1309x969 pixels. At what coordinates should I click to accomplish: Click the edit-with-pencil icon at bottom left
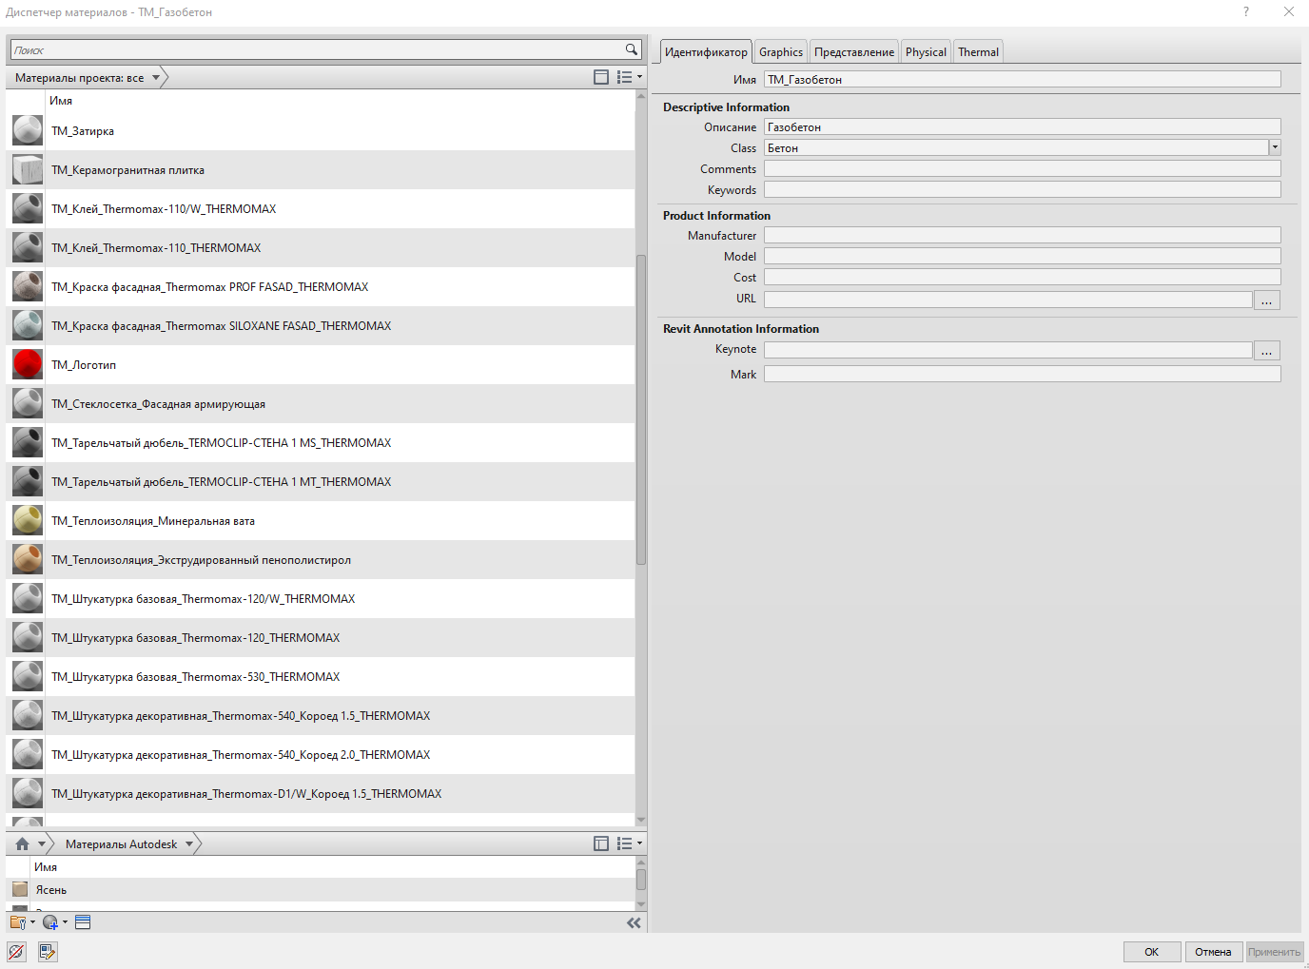coord(48,951)
